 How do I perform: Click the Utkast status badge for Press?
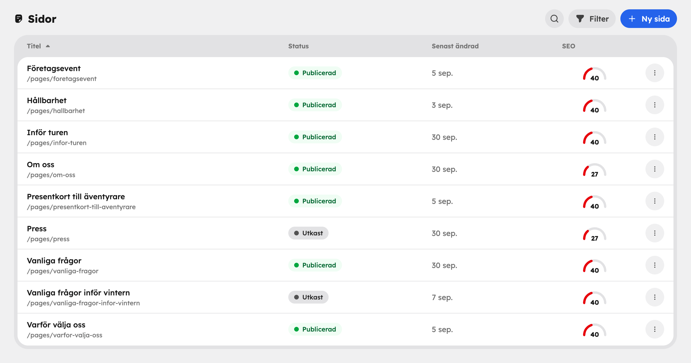308,233
